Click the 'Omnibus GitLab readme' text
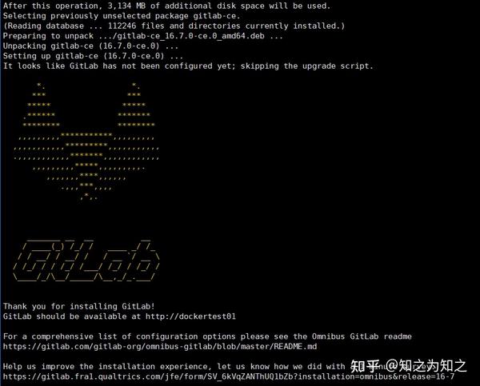Screen dimensions: 480x386 pyautogui.click(x=362, y=336)
